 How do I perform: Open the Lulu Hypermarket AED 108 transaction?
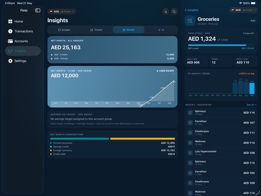point(221,153)
